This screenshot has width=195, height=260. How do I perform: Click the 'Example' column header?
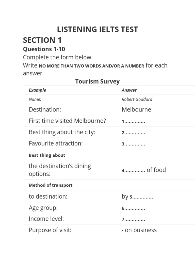(37, 90)
